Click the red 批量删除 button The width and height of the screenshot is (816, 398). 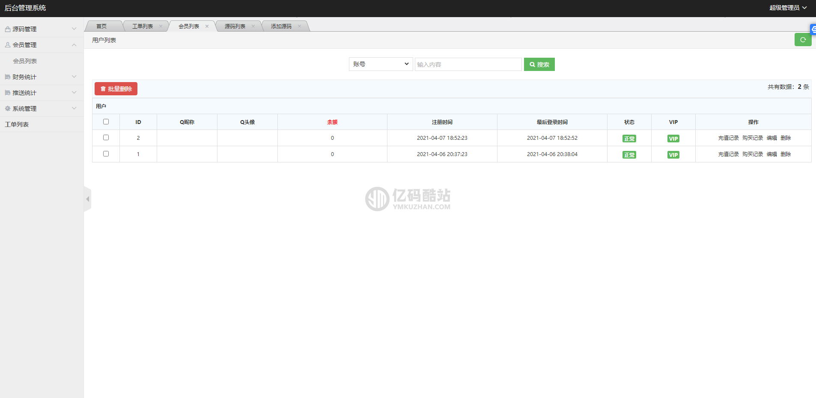click(x=116, y=89)
